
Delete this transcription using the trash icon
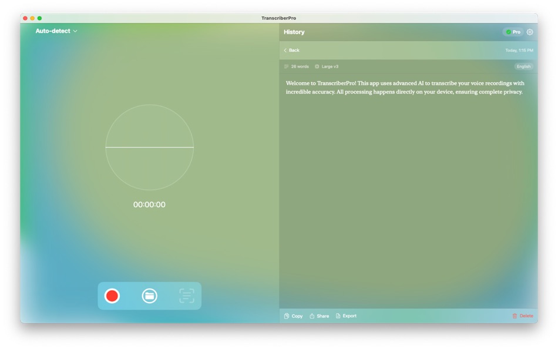click(523, 316)
